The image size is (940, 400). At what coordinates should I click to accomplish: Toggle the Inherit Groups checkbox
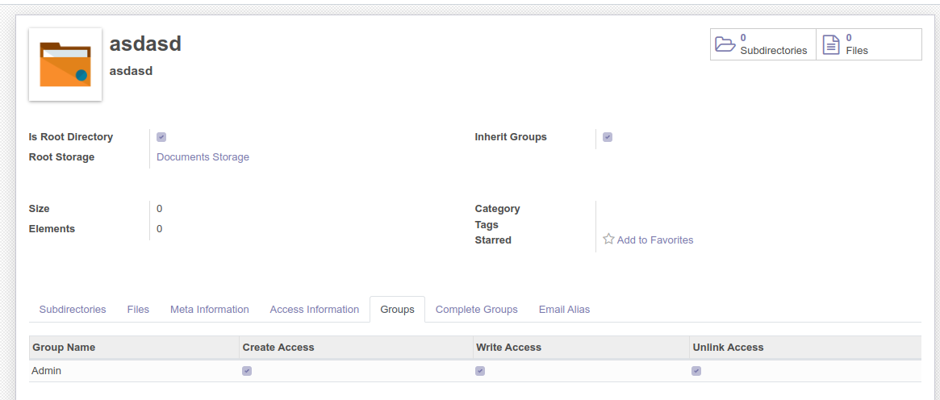tap(608, 137)
